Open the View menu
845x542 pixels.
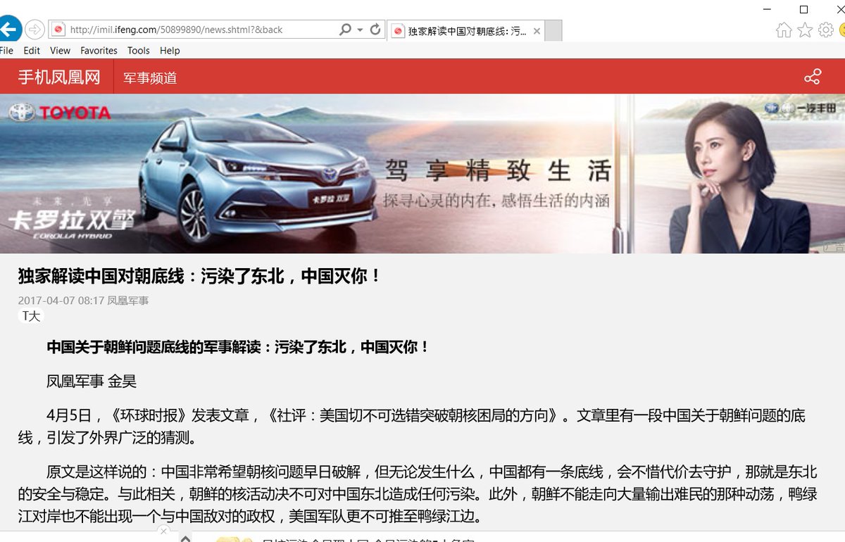point(60,50)
